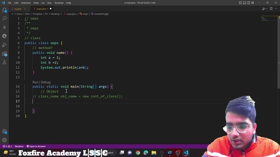
Task: Click the main(String[]) breadcrumb
Action: 100,14
